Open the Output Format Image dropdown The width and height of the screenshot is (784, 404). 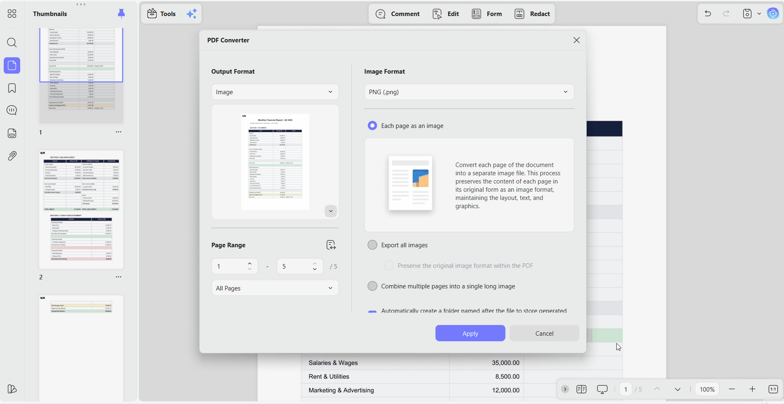[x=275, y=92]
